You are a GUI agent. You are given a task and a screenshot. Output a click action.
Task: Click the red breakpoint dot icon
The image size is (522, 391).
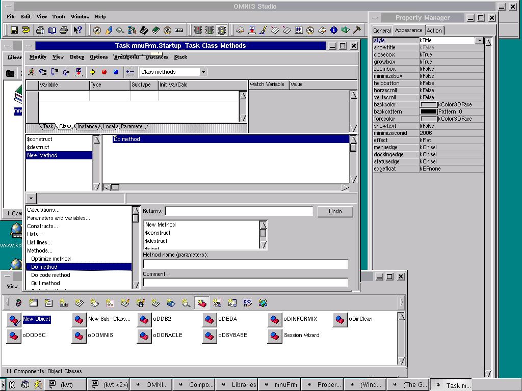pos(105,72)
